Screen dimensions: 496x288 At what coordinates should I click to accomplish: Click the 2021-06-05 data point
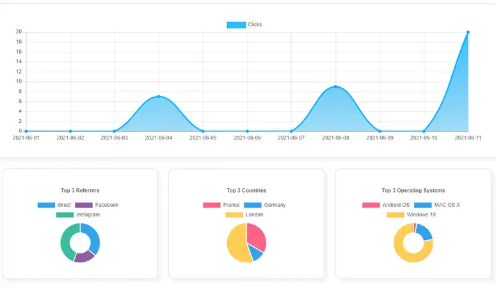pos(203,131)
